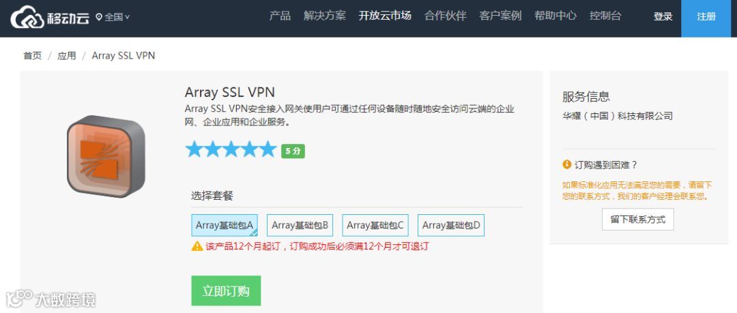Click the yellow warning triangle icon

(197, 245)
